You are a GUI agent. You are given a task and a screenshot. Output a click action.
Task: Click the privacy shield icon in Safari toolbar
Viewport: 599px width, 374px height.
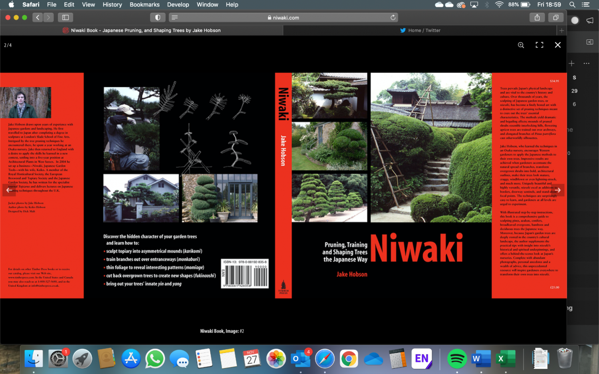point(158,18)
